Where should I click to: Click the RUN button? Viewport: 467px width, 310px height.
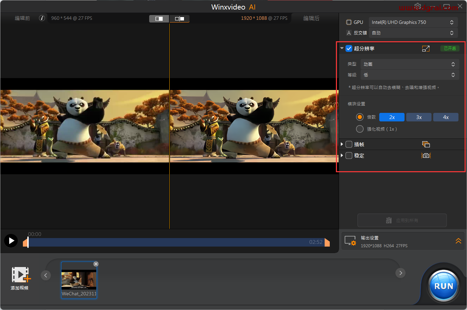[443, 286]
